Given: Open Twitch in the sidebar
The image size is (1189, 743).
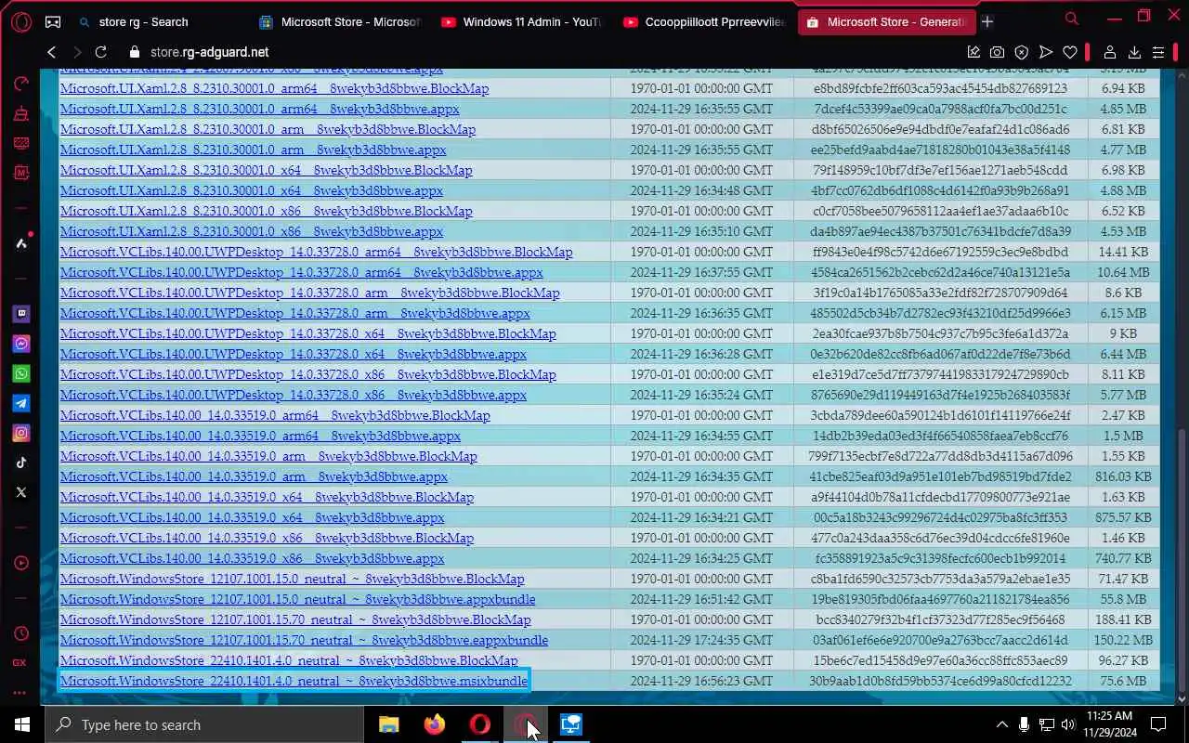Looking at the screenshot, I should coord(20,314).
